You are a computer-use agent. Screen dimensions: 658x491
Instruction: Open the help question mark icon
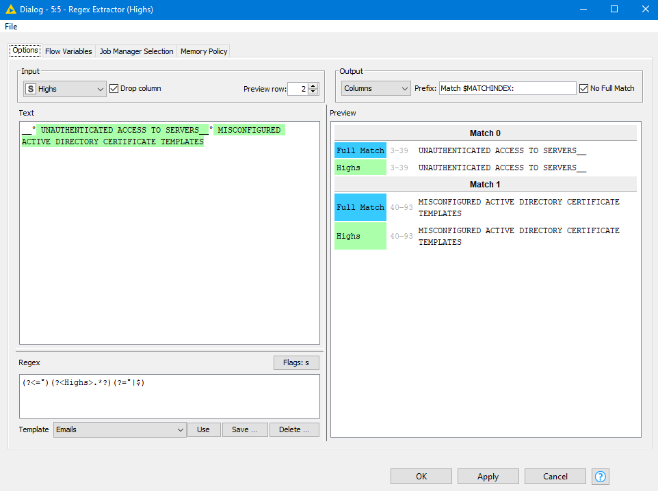click(x=600, y=476)
